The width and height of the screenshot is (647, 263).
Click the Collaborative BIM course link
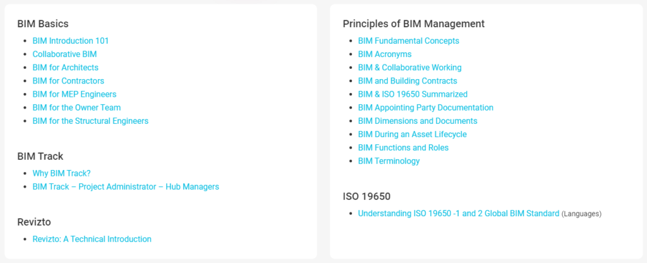pos(64,54)
